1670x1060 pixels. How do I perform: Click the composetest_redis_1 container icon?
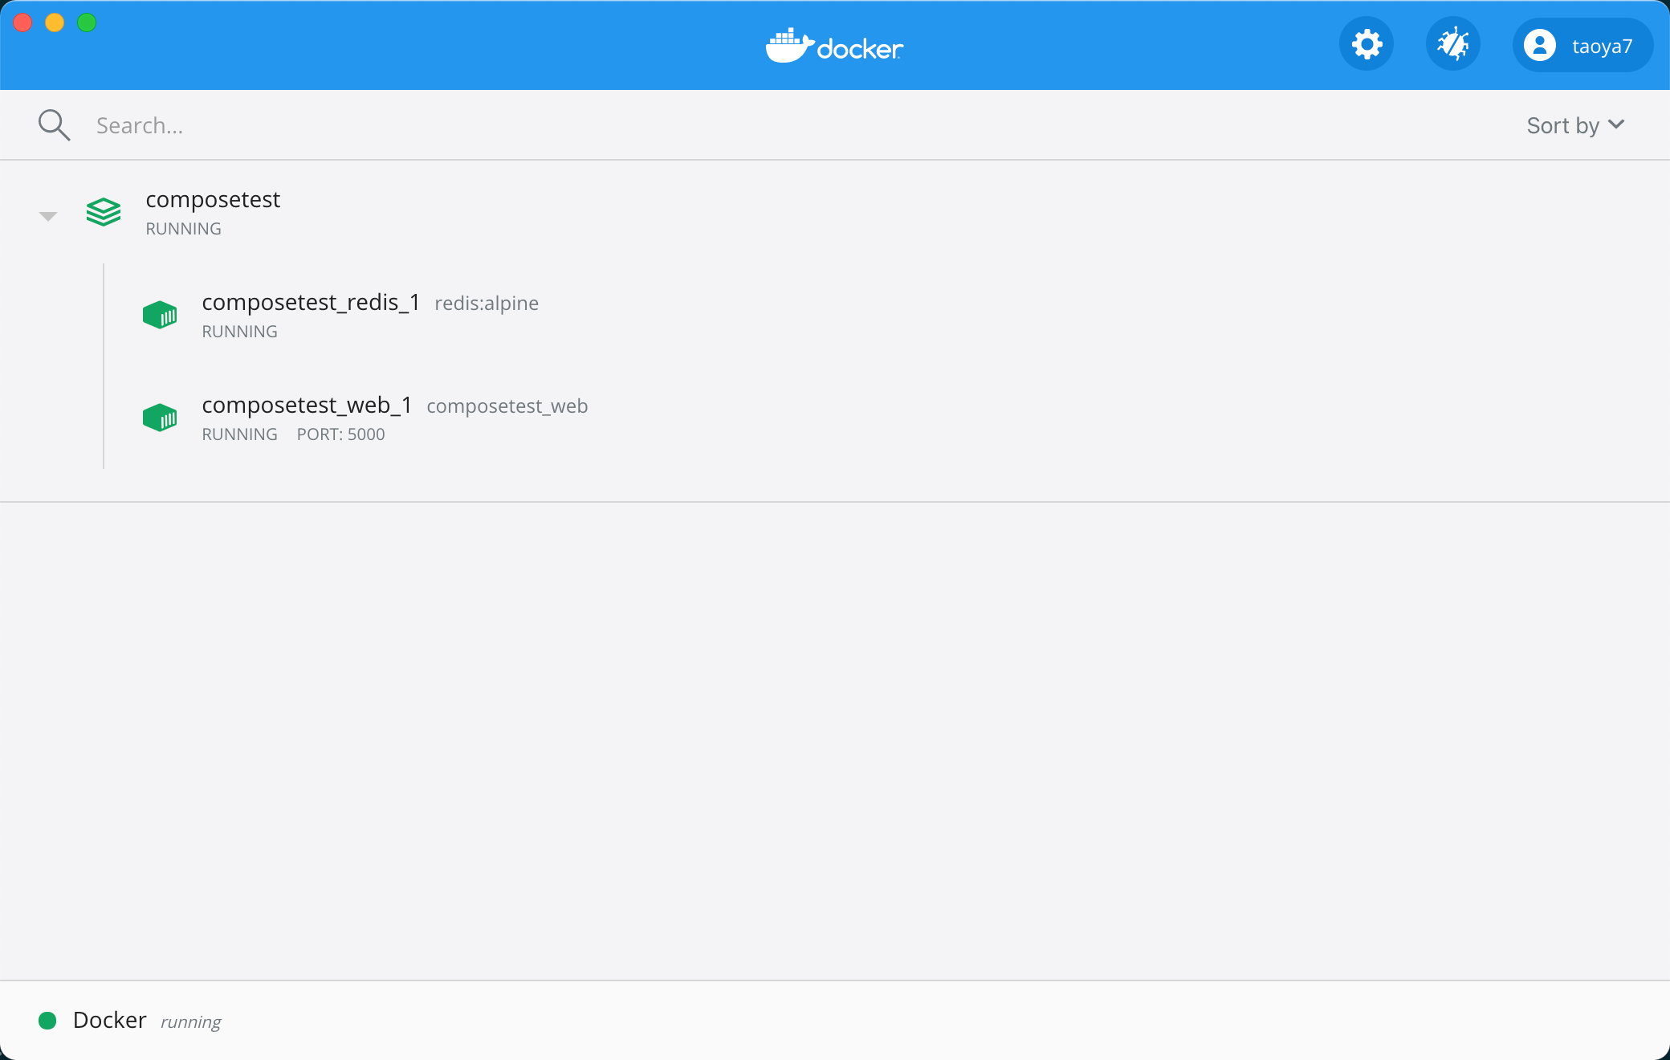coord(160,315)
